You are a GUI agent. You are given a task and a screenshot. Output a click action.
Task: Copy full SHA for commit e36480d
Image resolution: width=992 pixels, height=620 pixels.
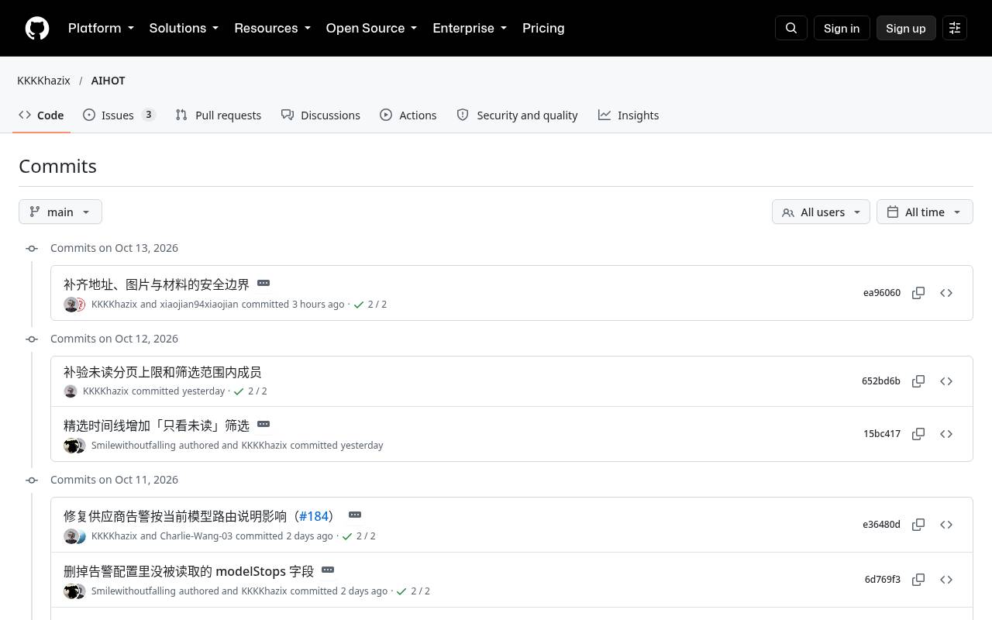coord(918,525)
